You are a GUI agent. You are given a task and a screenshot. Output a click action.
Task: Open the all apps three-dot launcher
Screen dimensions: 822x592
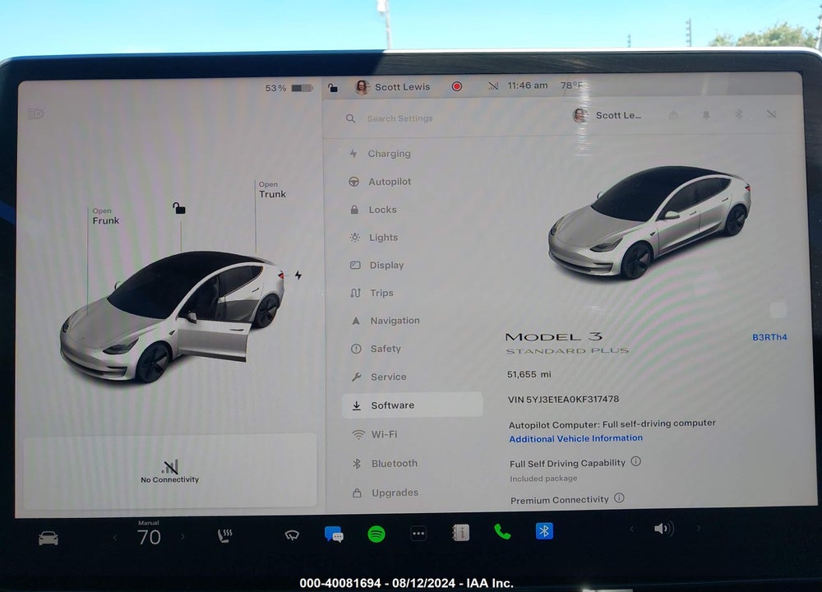(x=418, y=534)
